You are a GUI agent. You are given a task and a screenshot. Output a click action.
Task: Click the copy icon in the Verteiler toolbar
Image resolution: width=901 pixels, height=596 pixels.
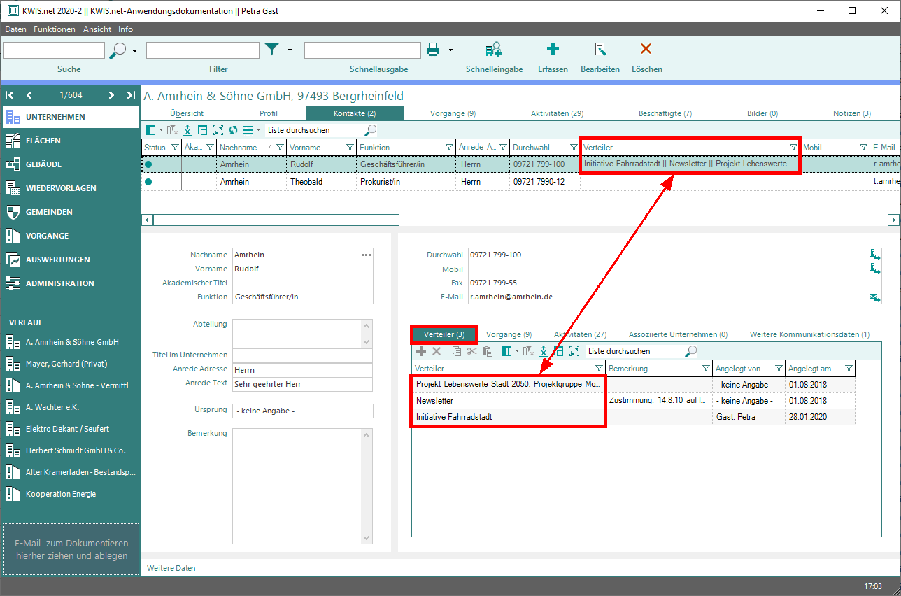tap(457, 351)
